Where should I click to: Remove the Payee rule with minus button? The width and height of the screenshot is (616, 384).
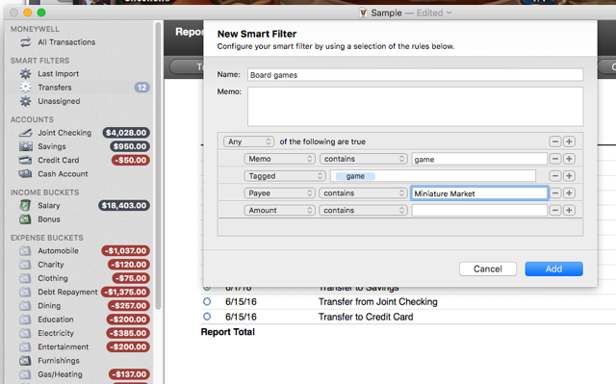[x=554, y=193]
